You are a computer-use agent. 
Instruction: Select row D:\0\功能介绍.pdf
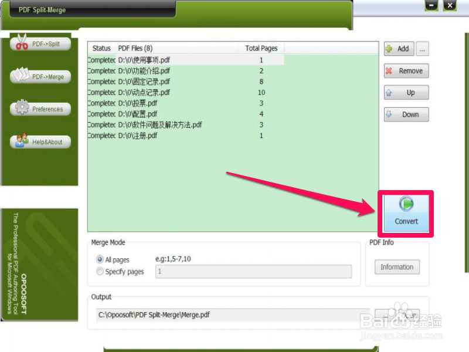coord(186,71)
